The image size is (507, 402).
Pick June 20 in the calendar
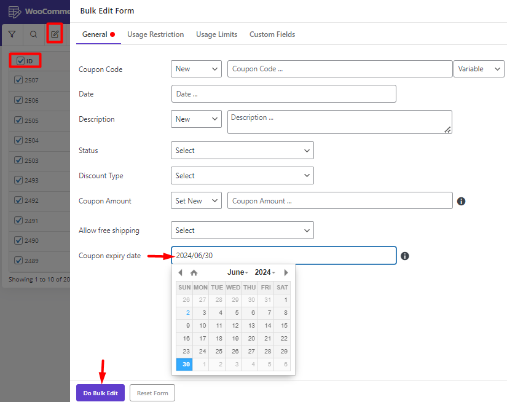(250, 339)
